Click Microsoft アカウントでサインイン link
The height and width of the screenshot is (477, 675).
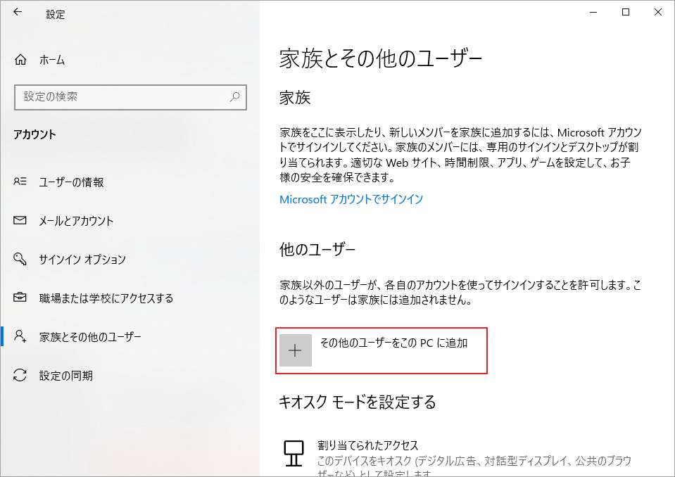351,199
